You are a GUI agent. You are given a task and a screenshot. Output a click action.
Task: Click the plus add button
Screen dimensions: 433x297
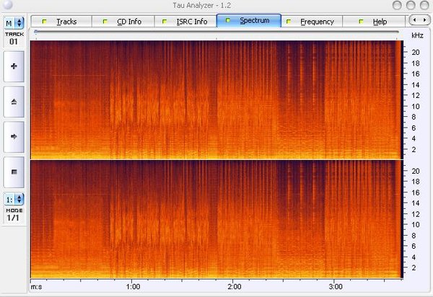click(14, 66)
